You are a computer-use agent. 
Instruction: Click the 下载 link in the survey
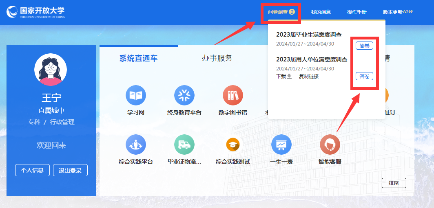click(x=281, y=77)
